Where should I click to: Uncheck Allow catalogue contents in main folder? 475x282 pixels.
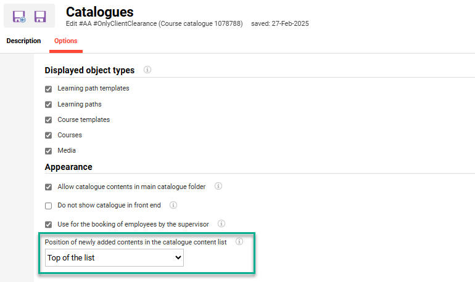pos(49,187)
